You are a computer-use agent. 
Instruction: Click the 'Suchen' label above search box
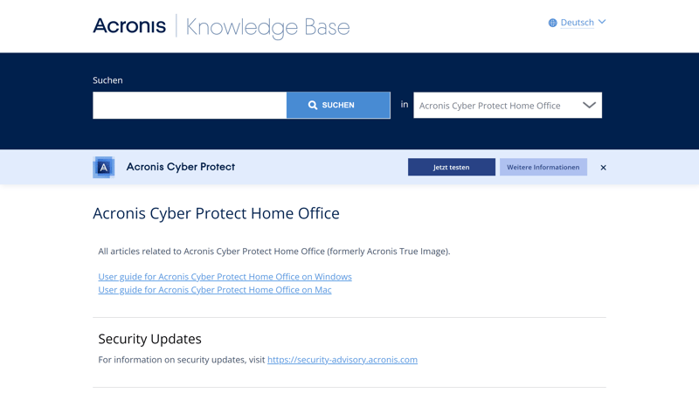[107, 80]
